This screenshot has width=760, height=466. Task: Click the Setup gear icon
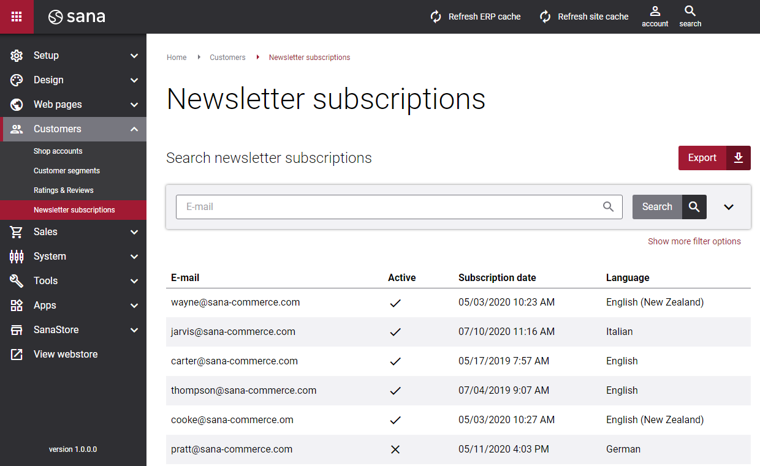(17, 56)
